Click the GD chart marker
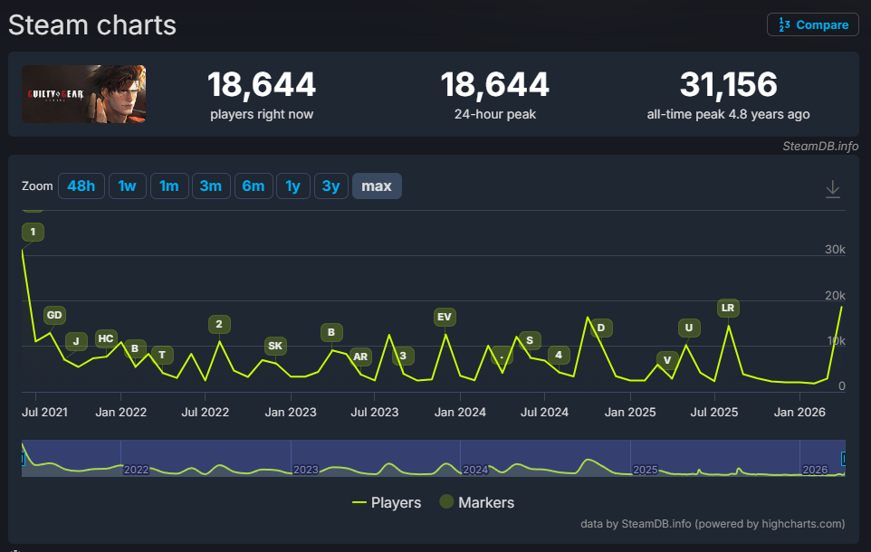Image resolution: width=871 pixels, height=552 pixels. tap(54, 315)
